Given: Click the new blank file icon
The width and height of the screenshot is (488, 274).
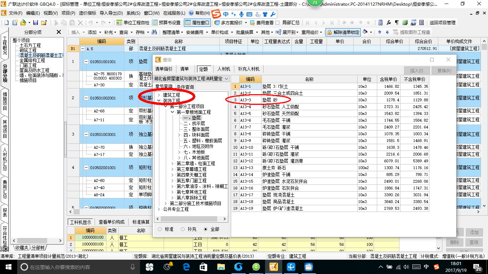Looking at the screenshot, I should coord(6,22).
